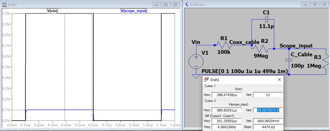330x131 pixels.
Task: Click the Scope_input net label
Action: (x=296, y=46)
